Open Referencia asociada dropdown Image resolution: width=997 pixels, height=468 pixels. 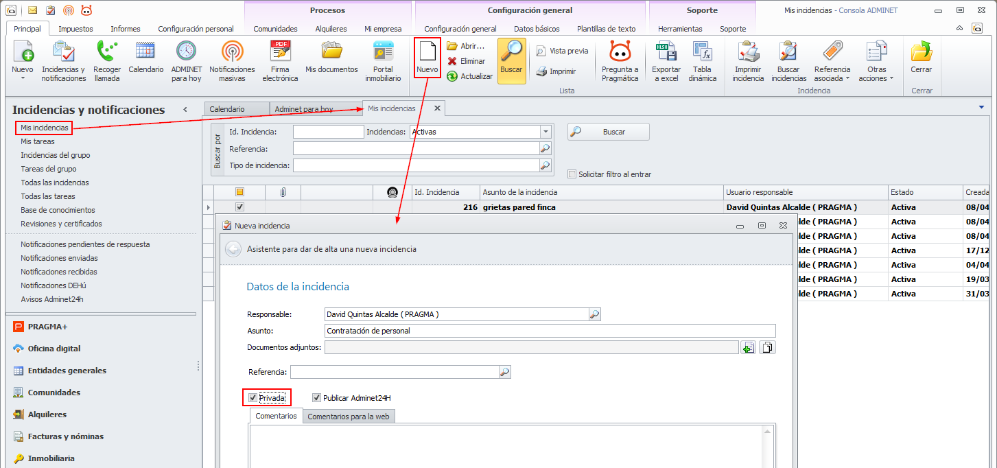(832, 59)
